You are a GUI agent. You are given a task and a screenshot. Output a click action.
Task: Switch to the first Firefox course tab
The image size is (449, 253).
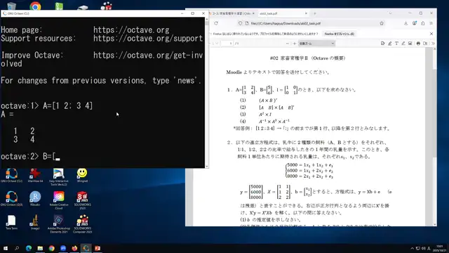click(232, 13)
